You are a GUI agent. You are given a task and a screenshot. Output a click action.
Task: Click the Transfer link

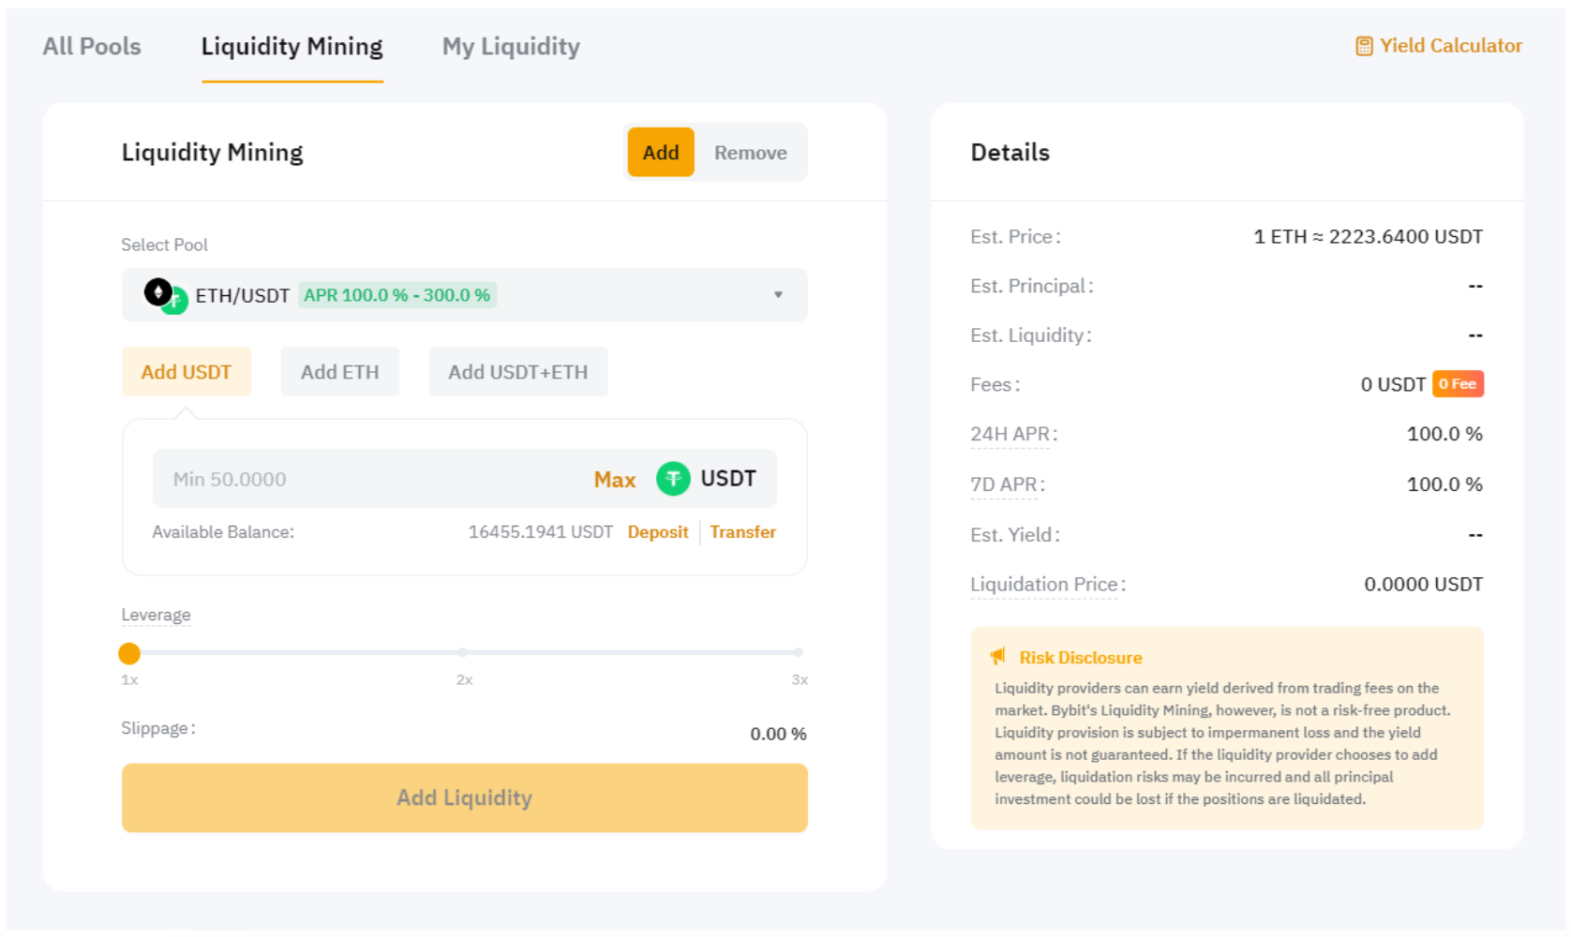(742, 532)
